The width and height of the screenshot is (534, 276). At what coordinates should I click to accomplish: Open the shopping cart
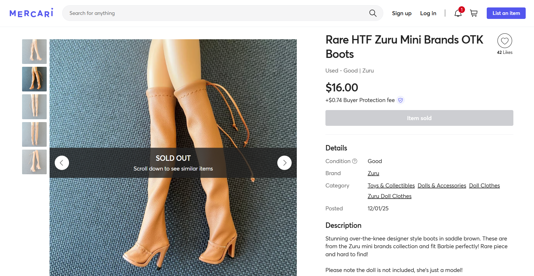(x=474, y=13)
